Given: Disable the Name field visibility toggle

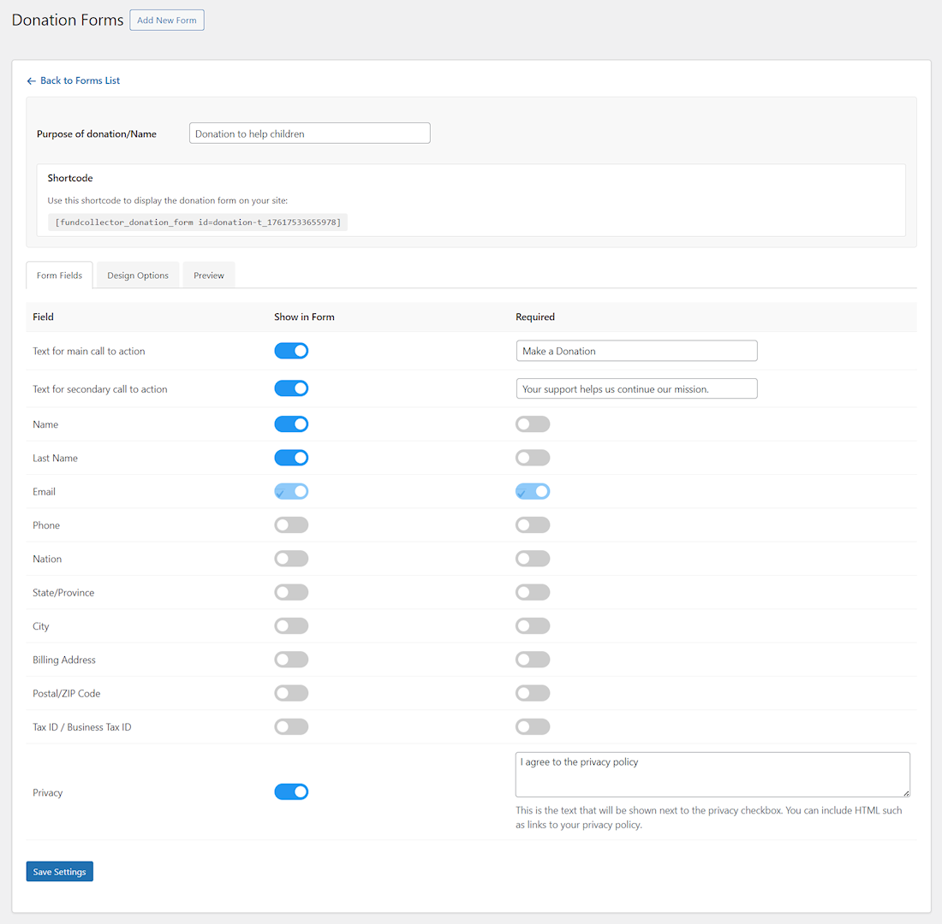Looking at the screenshot, I should coord(291,423).
